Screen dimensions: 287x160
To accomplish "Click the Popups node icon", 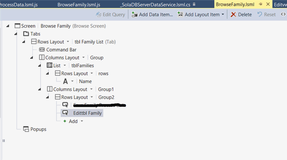I will coord(26,129).
